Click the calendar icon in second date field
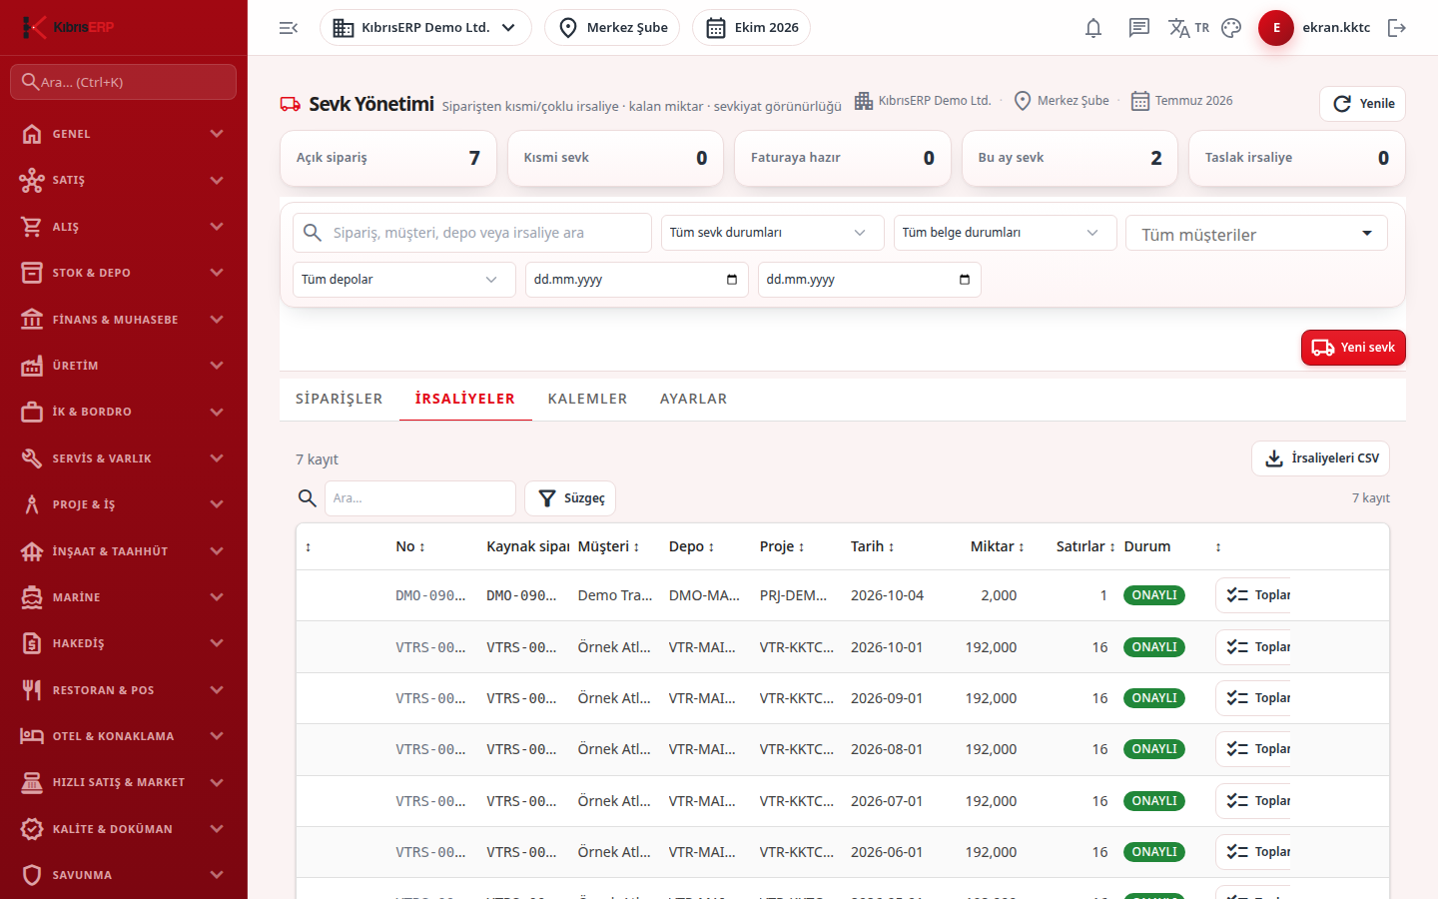 (x=965, y=280)
